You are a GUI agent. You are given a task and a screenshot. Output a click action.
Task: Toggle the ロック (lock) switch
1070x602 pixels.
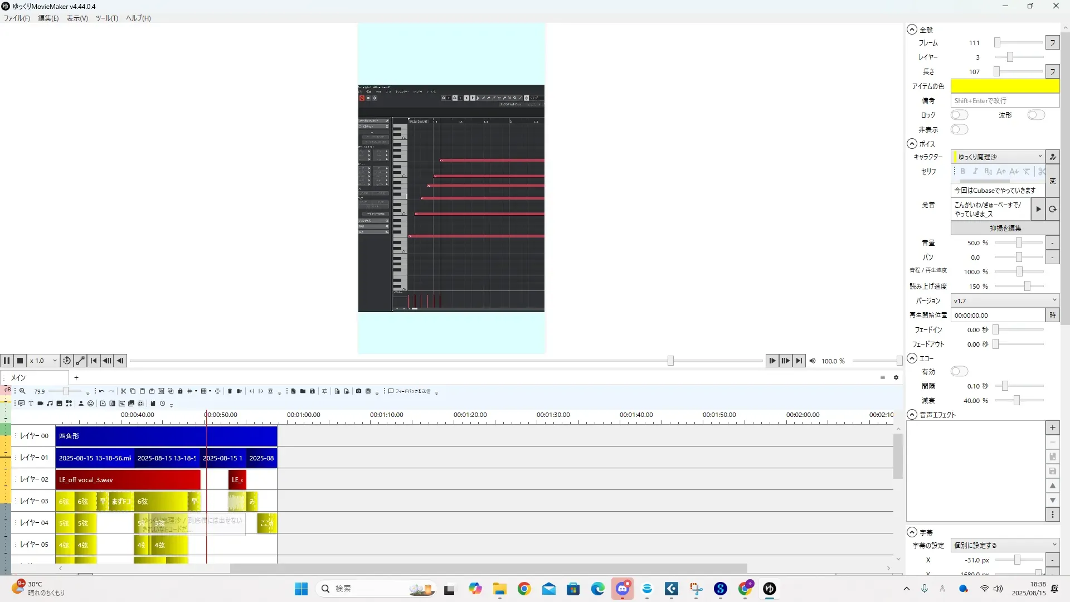pyautogui.click(x=959, y=115)
